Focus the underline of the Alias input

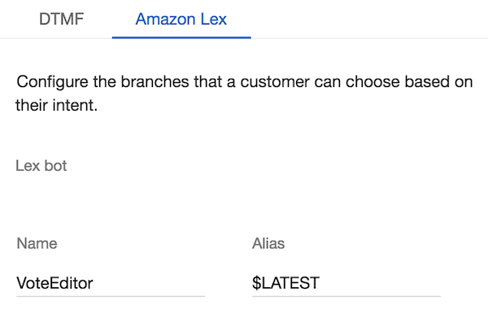click(346, 296)
